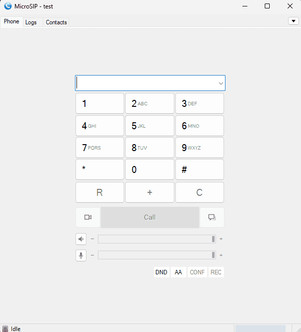
Task: Toggle DND do-not-disturb mode
Action: (161, 272)
